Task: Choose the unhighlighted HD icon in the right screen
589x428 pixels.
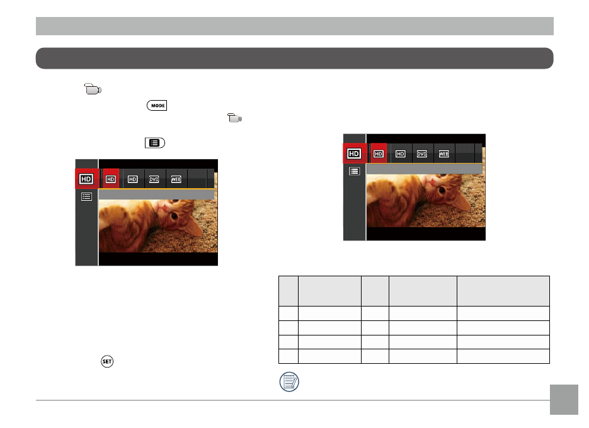Action: click(401, 154)
